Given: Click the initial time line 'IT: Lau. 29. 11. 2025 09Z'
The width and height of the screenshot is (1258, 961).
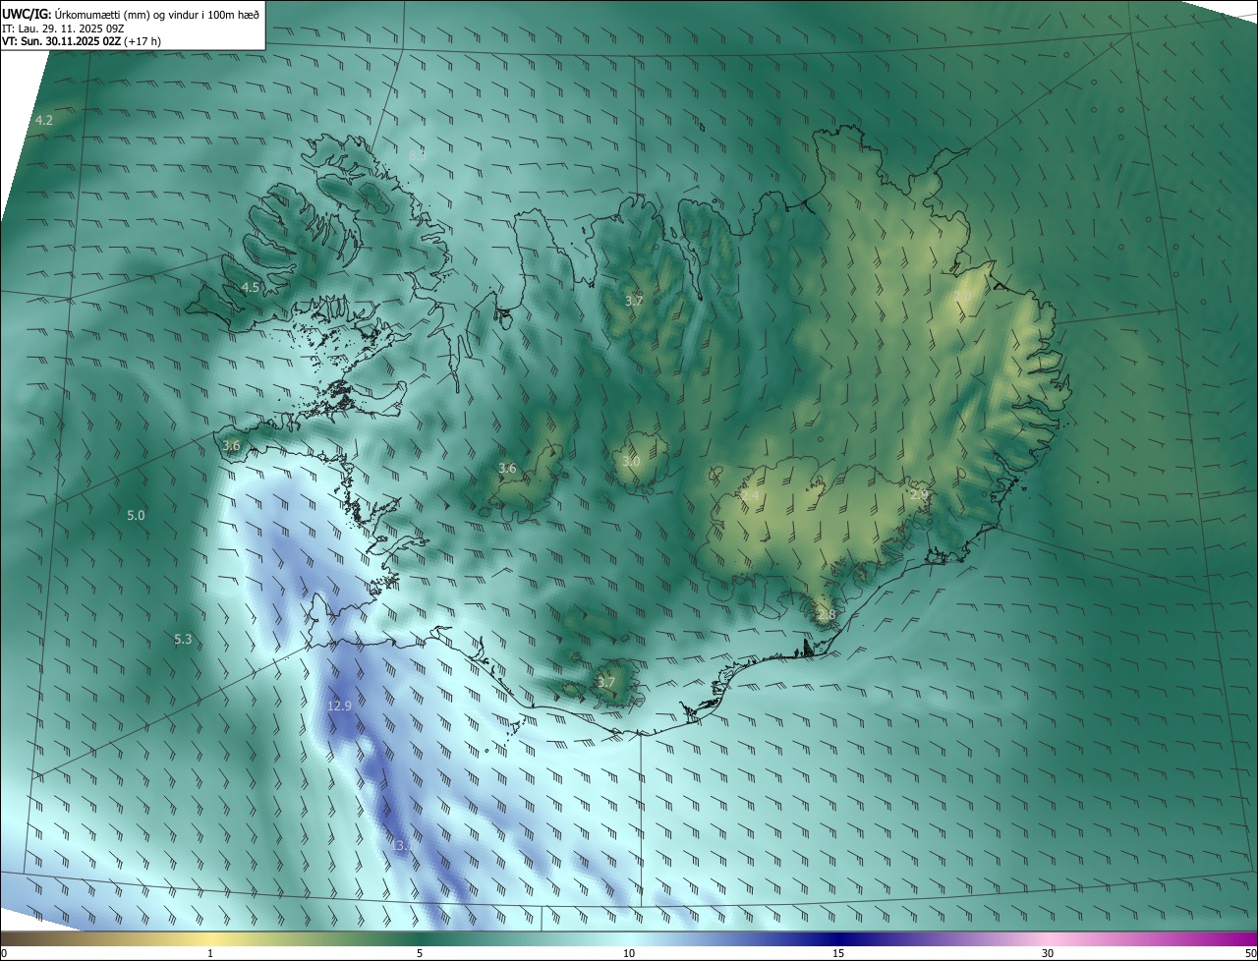Looking at the screenshot, I should click(x=63, y=28).
